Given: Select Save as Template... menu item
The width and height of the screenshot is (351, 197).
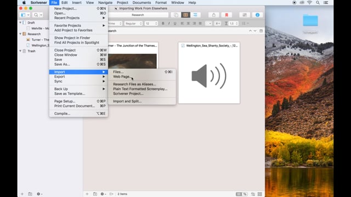Looking at the screenshot, I should (x=78, y=94).
